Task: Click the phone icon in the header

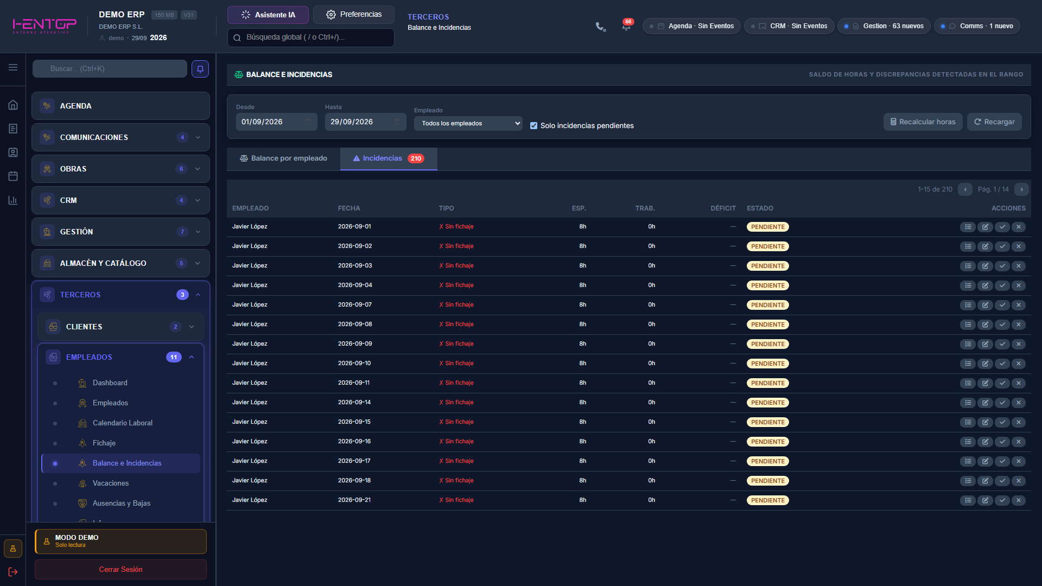Action: point(600,27)
